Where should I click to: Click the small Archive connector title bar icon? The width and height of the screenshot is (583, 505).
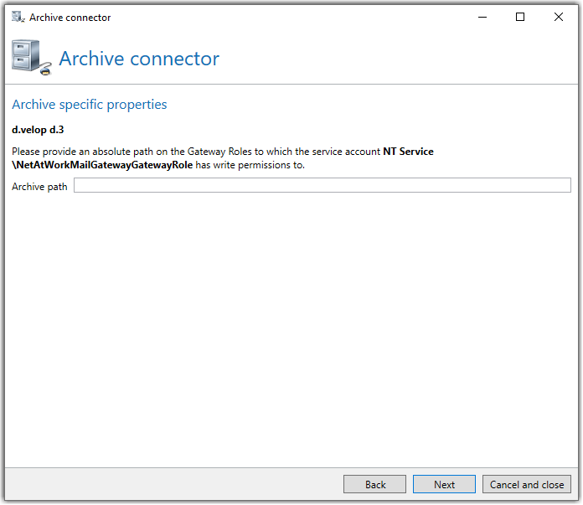18,17
